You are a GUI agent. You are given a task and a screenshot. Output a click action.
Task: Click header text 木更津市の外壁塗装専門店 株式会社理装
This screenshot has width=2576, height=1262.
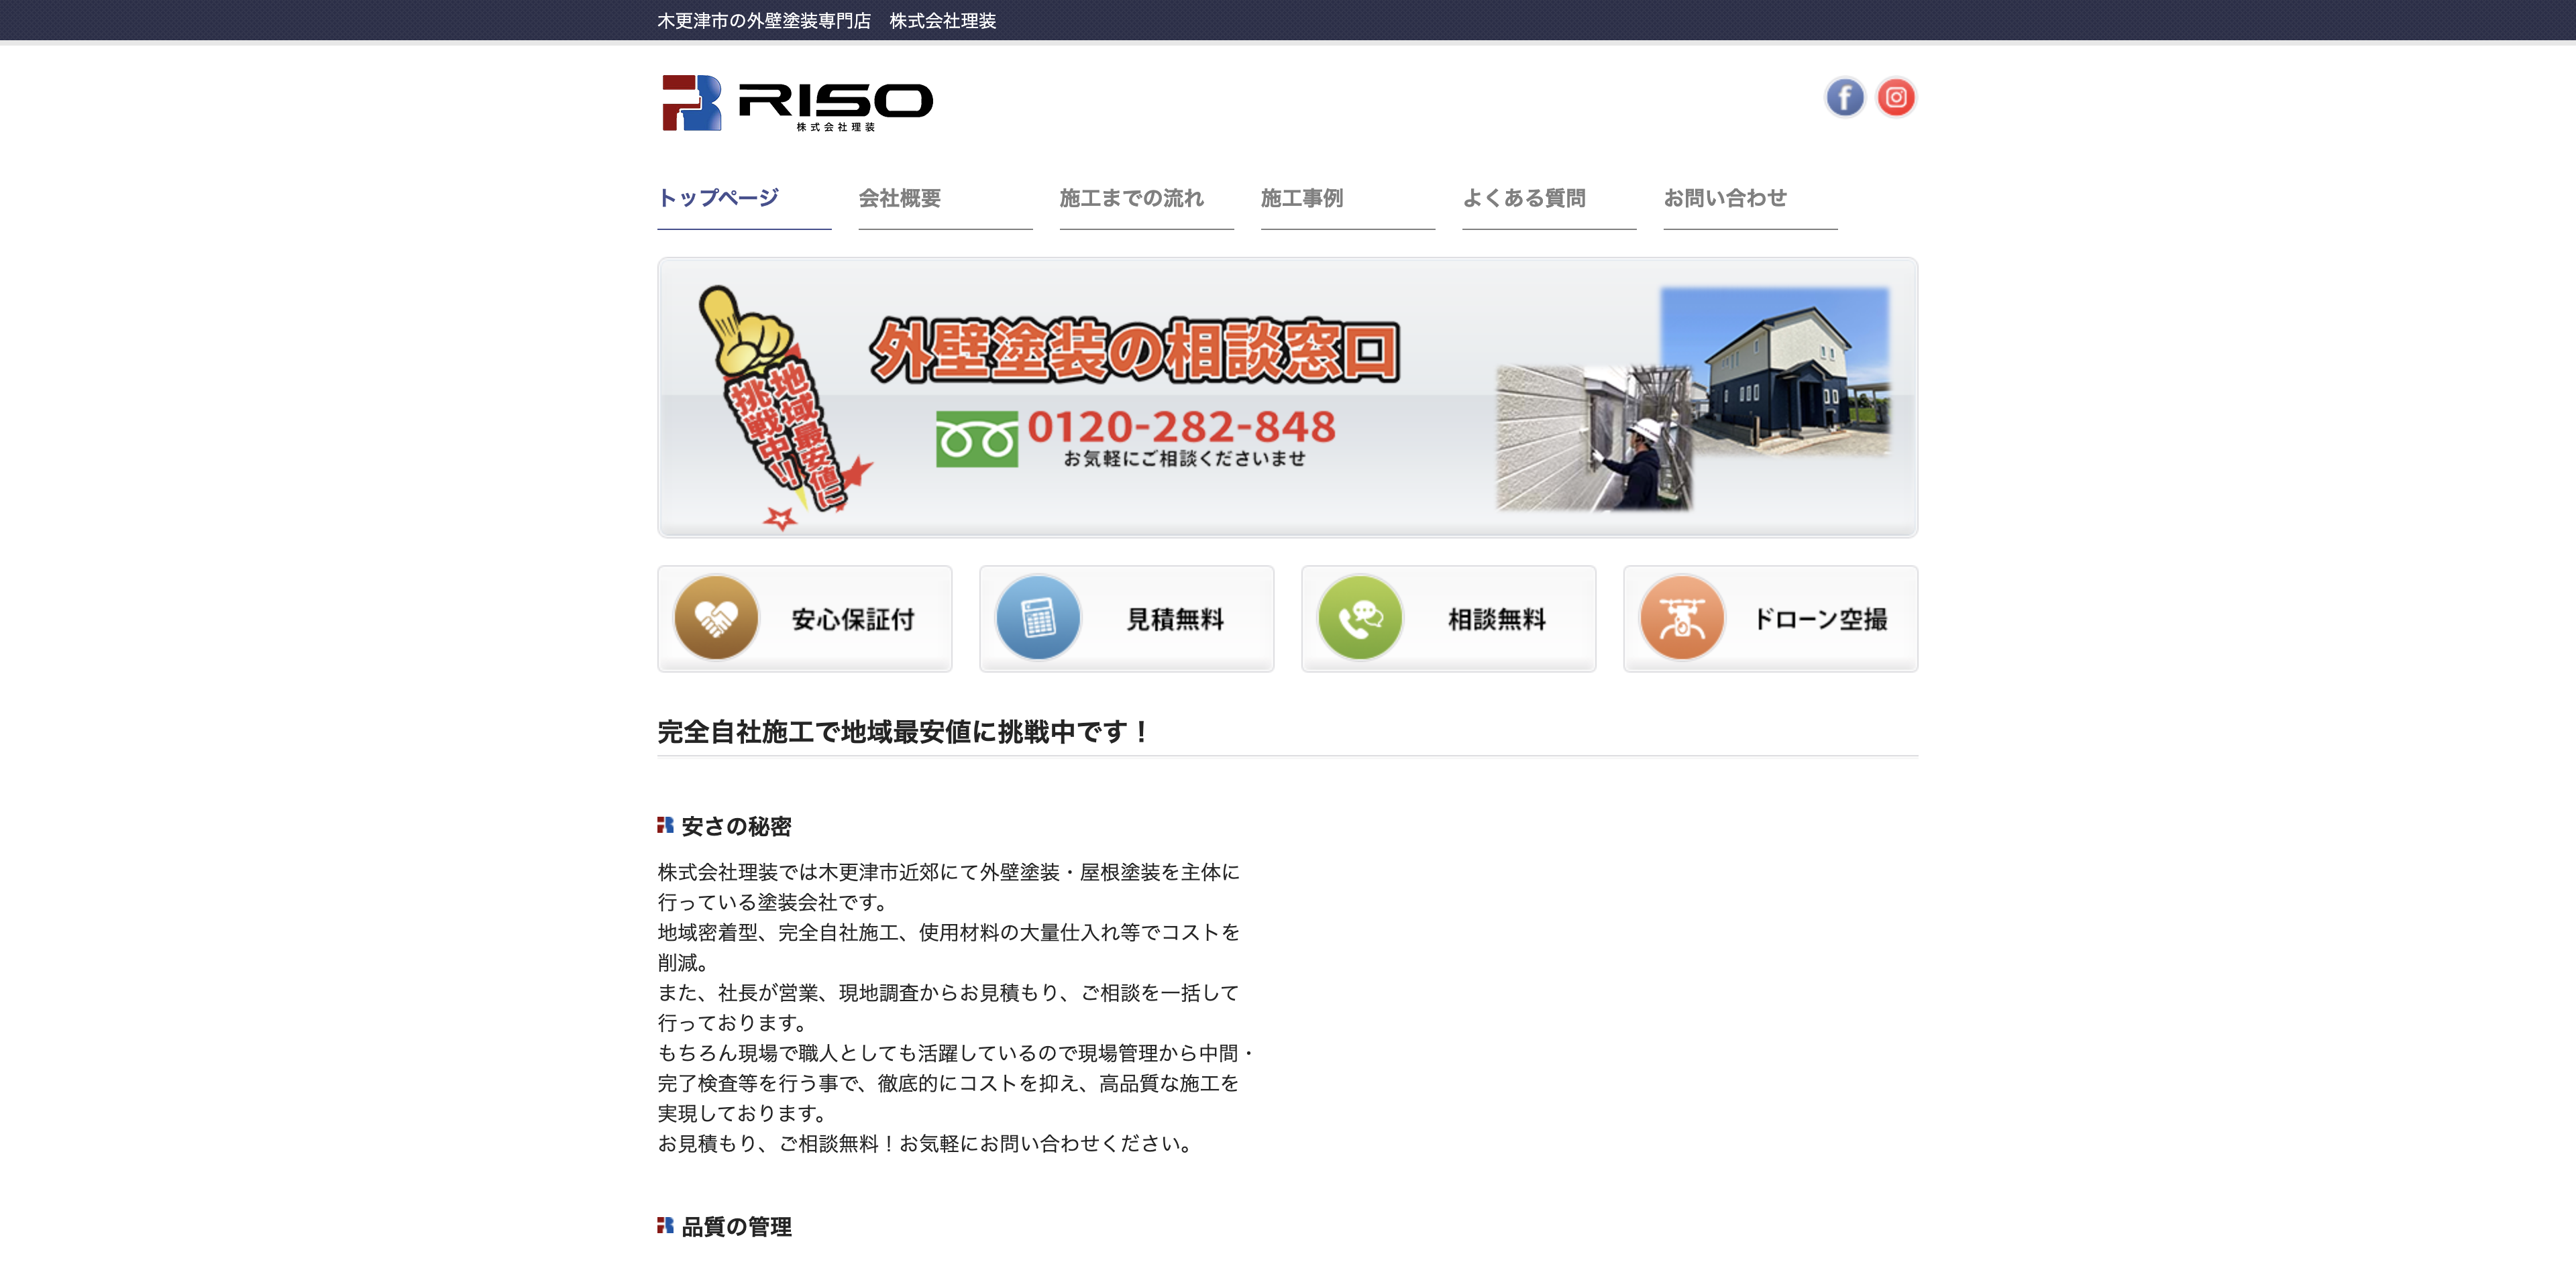point(826,21)
